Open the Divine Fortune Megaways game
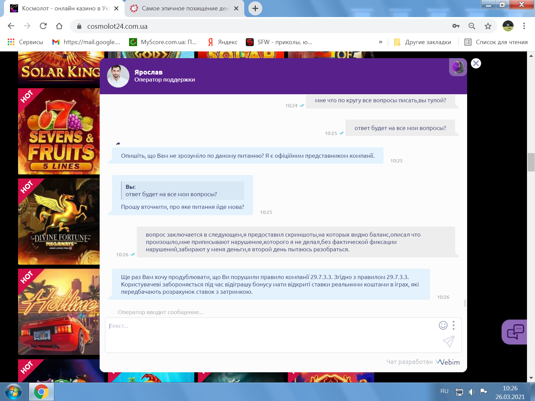Viewport: 535px width, 401px height. [59, 222]
